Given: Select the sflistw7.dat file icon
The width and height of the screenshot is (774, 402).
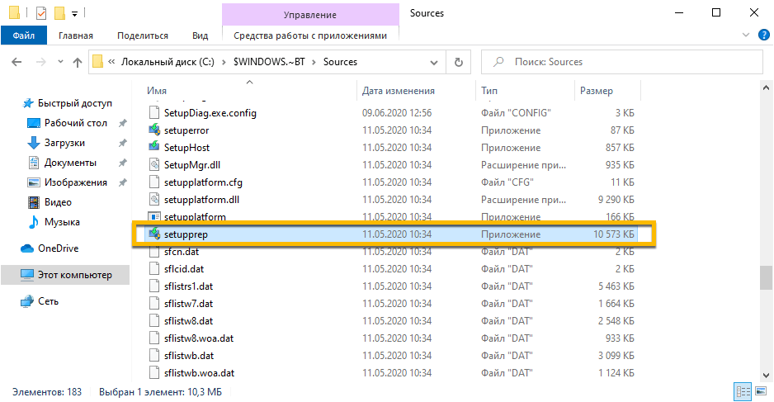Looking at the screenshot, I should point(154,303).
